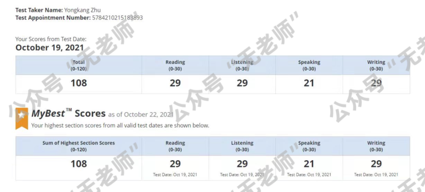The height and width of the screenshot is (192, 425).
Task: Click the test date under MyBest Reading score
Action: click(x=175, y=175)
